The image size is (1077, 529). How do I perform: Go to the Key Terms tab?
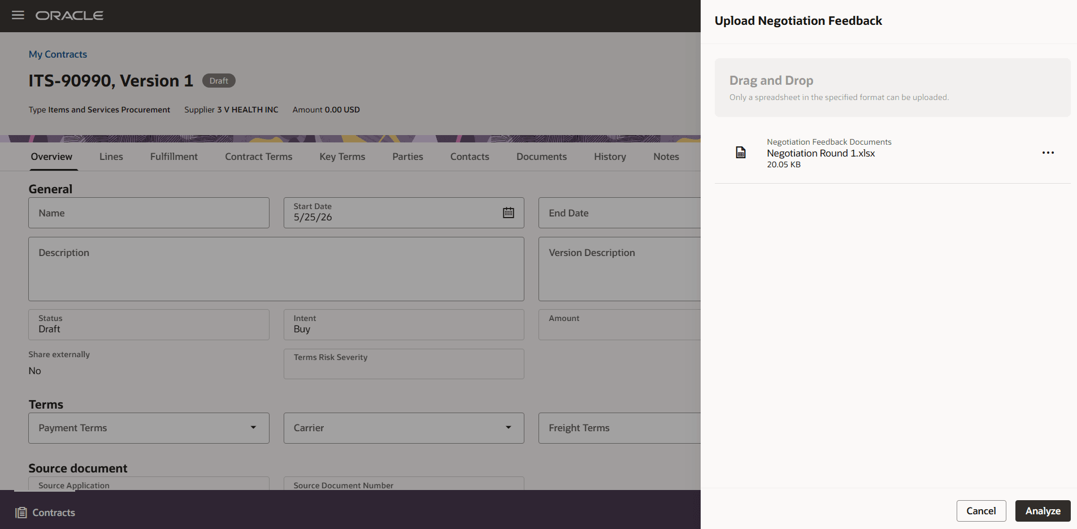click(342, 157)
